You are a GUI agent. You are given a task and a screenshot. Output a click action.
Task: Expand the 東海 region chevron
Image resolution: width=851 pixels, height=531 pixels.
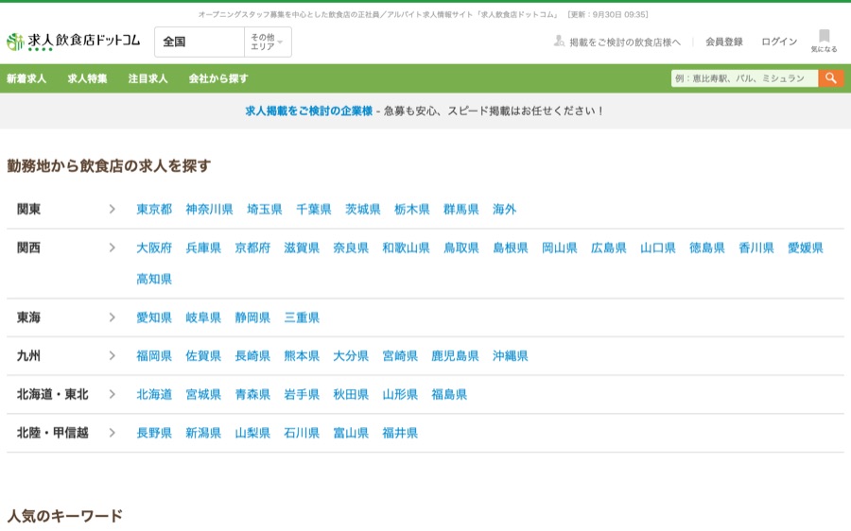pos(112,317)
